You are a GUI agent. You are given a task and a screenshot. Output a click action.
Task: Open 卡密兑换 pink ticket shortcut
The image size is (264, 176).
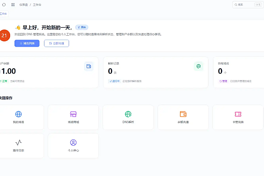[x=238, y=117]
